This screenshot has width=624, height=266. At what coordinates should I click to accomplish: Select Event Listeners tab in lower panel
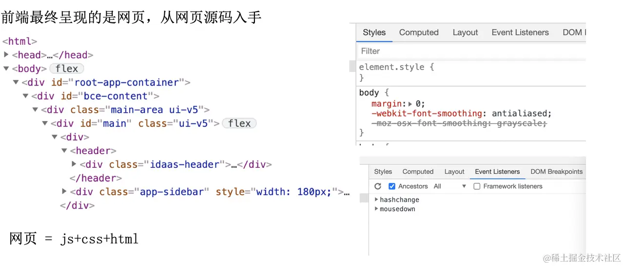tap(497, 172)
